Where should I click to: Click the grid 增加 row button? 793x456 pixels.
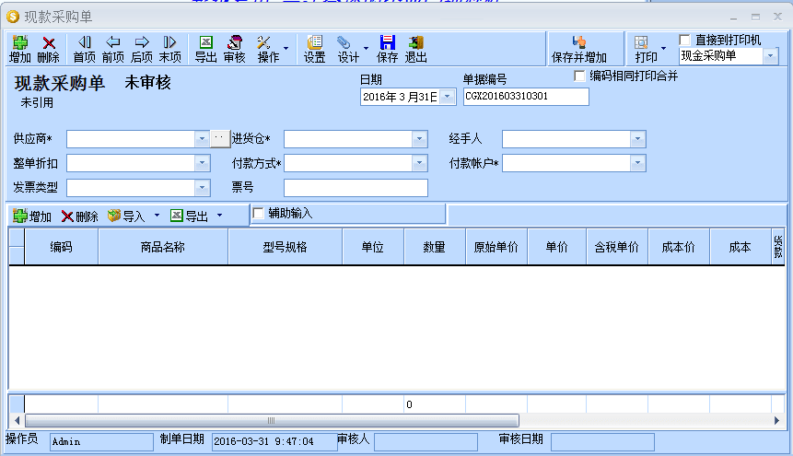[32, 216]
